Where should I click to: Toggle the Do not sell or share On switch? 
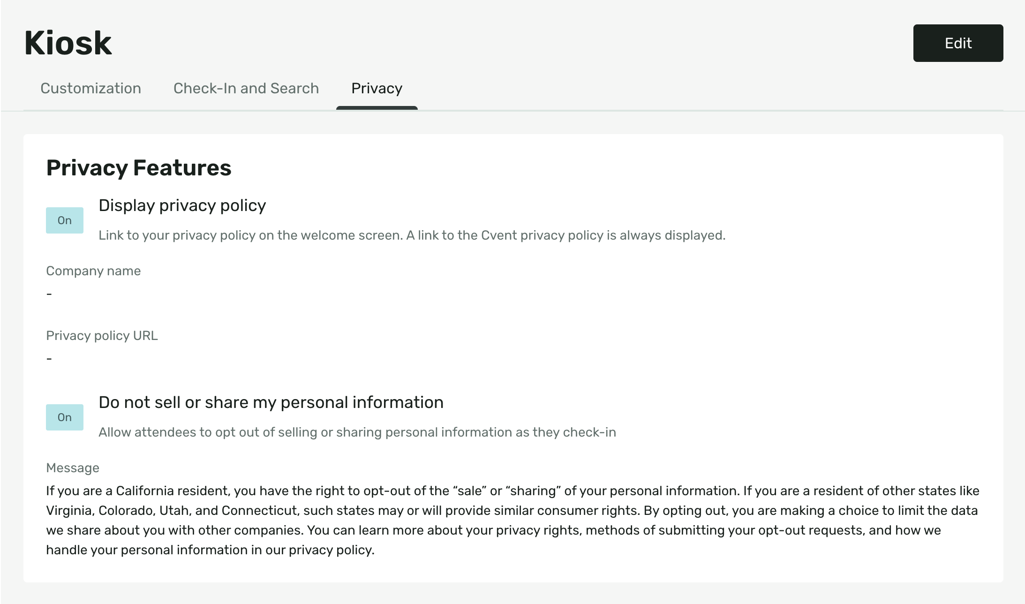click(65, 417)
